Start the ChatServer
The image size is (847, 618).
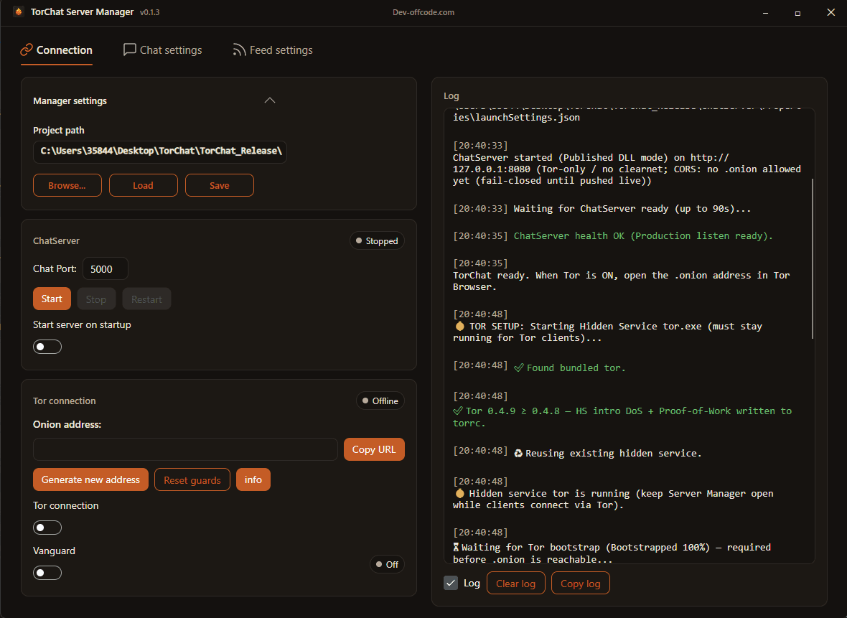coord(52,299)
